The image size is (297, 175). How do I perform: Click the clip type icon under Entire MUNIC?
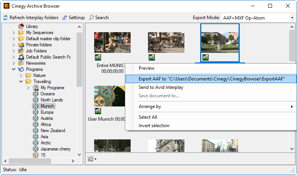point(98,57)
